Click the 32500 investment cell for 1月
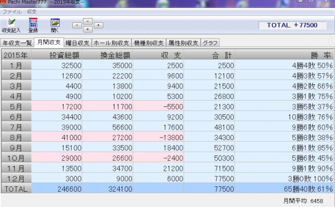335x207 pixels. [56, 65]
